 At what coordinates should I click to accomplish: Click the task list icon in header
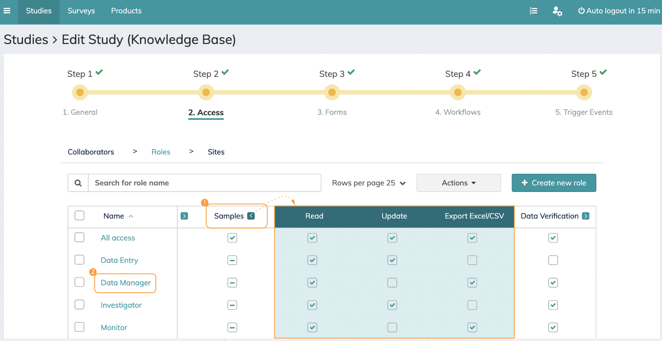(533, 11)
